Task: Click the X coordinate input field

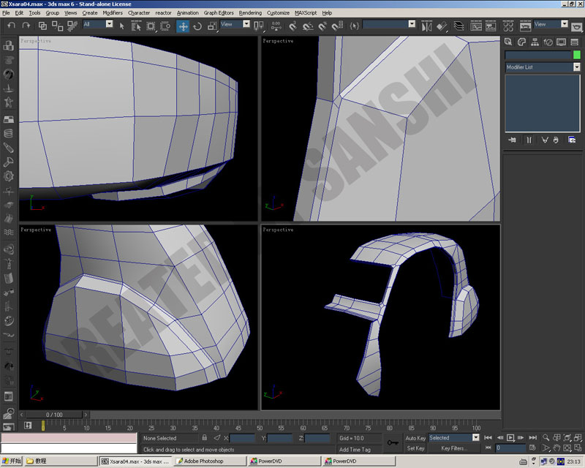Action: pos(243,438)
